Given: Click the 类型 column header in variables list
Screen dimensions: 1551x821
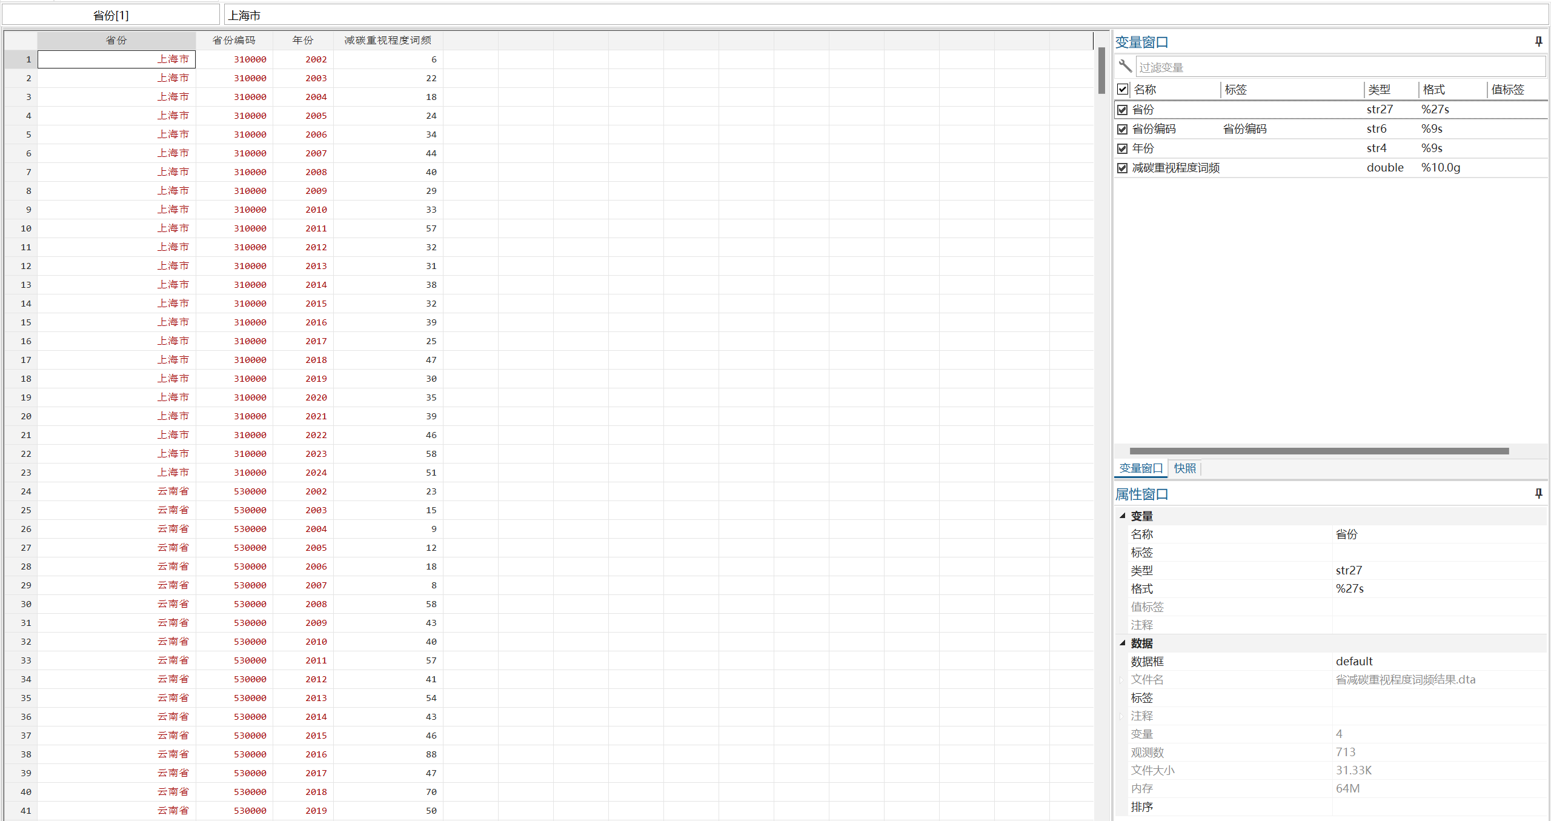Looking at the screenshot, I should click(x=1379, y=90).
